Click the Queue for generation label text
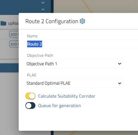Viewport: 138px width, 135px height. click(59, 106)
